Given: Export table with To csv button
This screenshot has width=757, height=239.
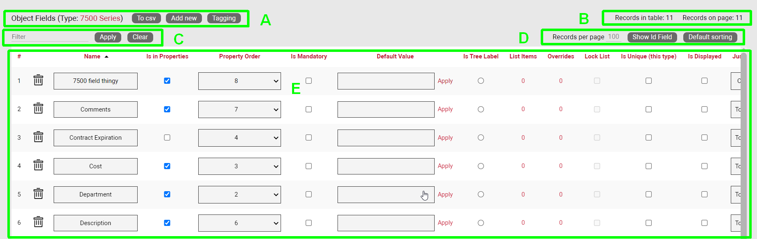Looking at the screenshot, I should (146, 18).
